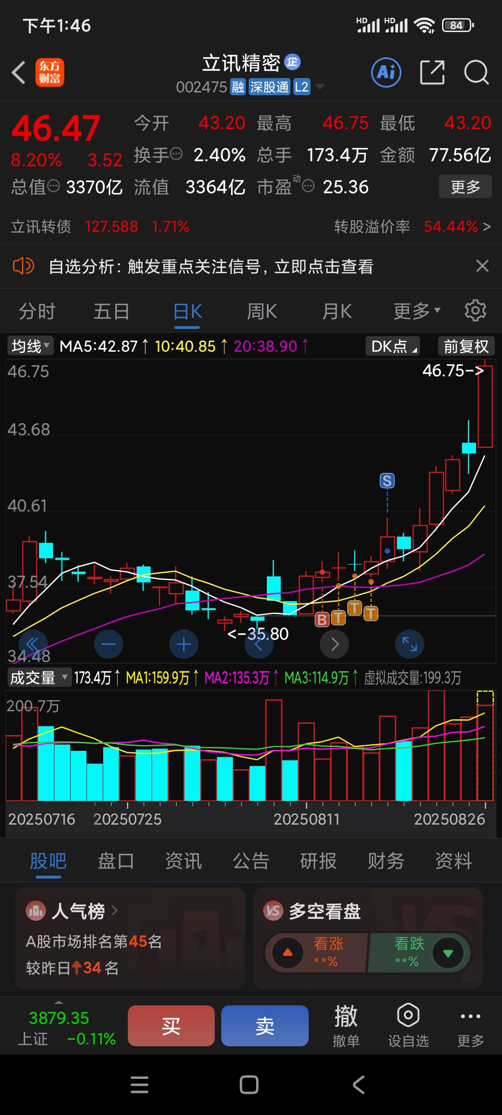The height and width of the screenshot is (1115, 502).
Task: Tap the S sell signal marker
Action: 387,480
